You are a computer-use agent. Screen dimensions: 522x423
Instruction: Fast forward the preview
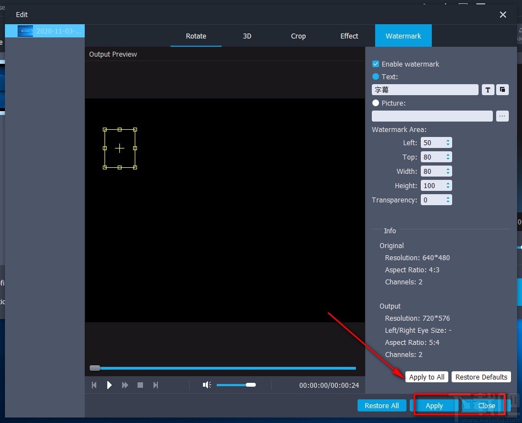(x=125, y=384)
